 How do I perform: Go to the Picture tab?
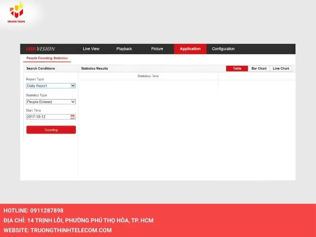157,49
